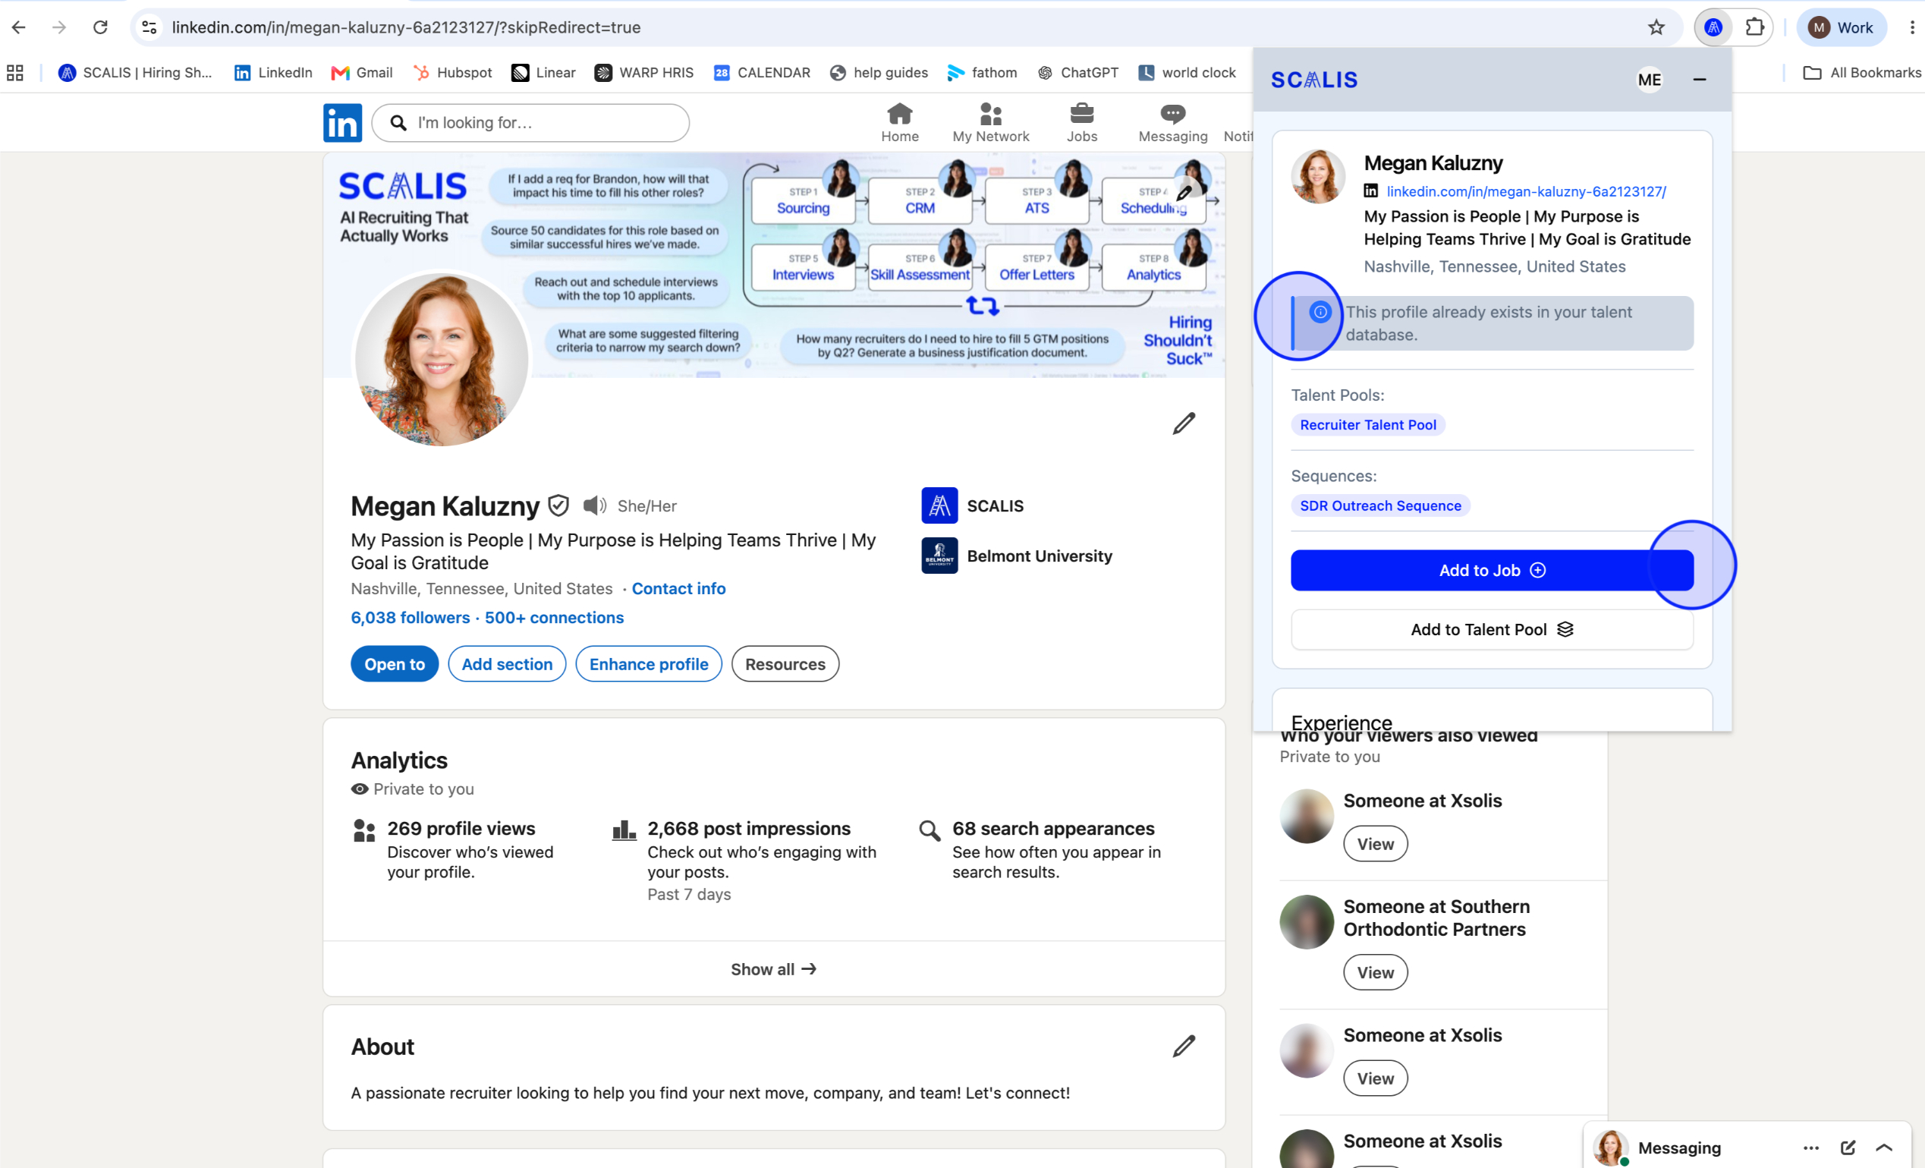Viewport: 1925px width, 1168px height.
Task: Select SDR Outreach Sequence tag
Action: click(x=1380, y=505)
